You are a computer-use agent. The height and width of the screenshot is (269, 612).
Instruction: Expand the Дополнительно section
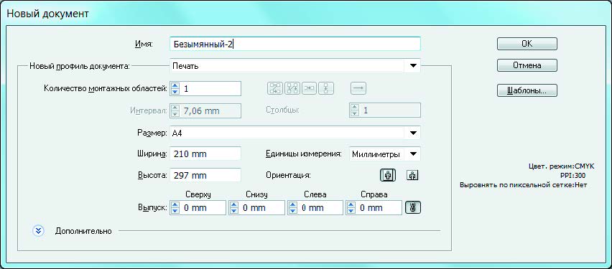(x=38, y=231)
